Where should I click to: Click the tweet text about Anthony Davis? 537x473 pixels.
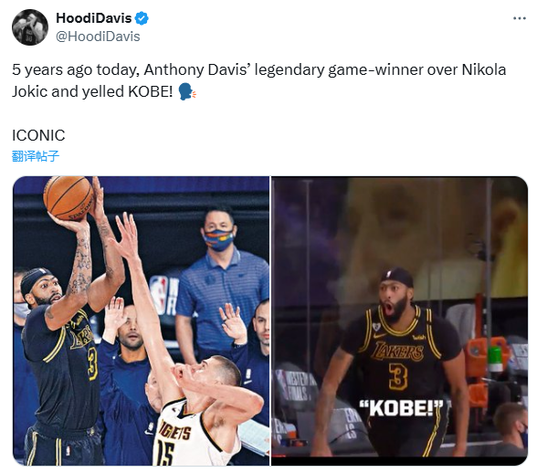click(259, 80)
